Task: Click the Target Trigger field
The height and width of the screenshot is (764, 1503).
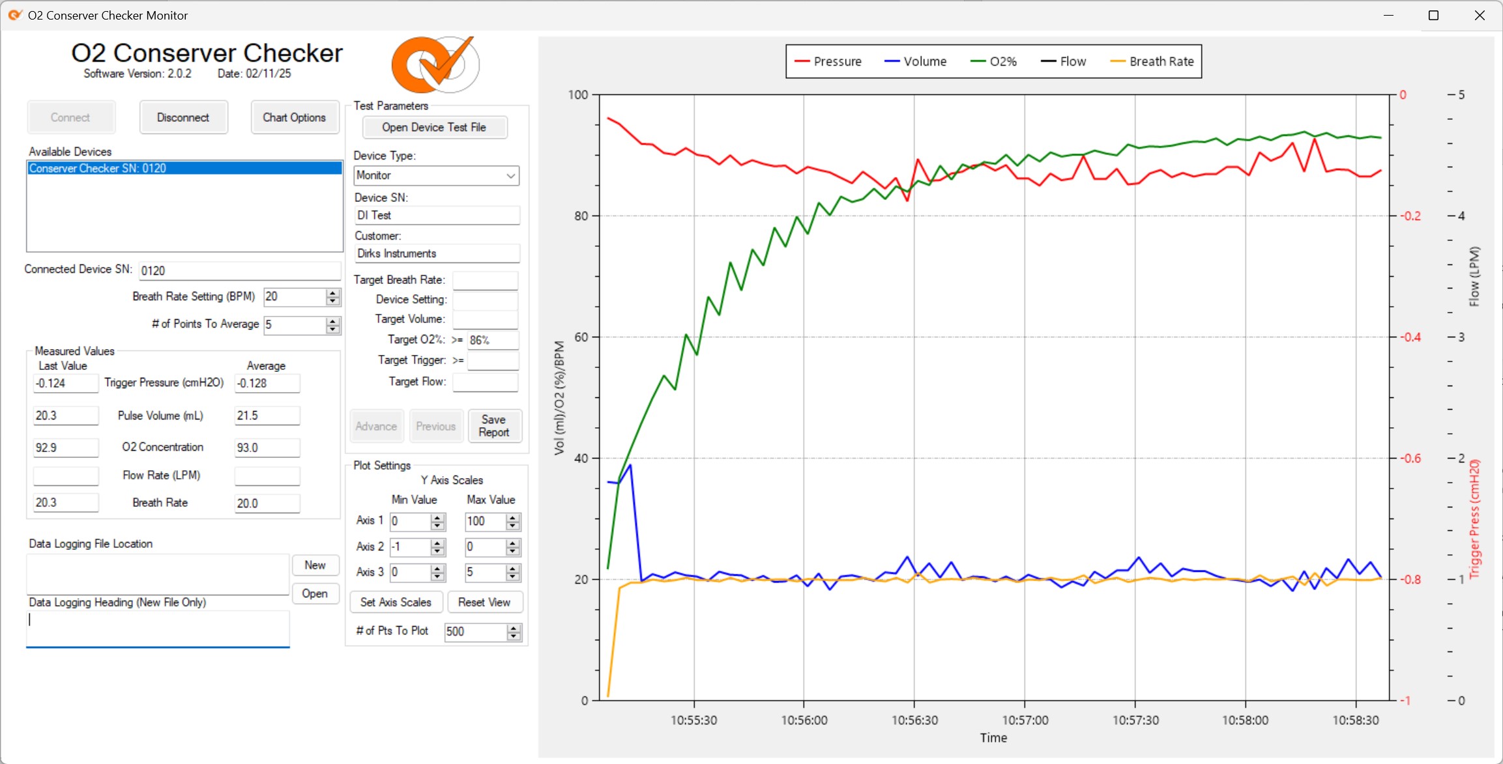Action: 493,360
